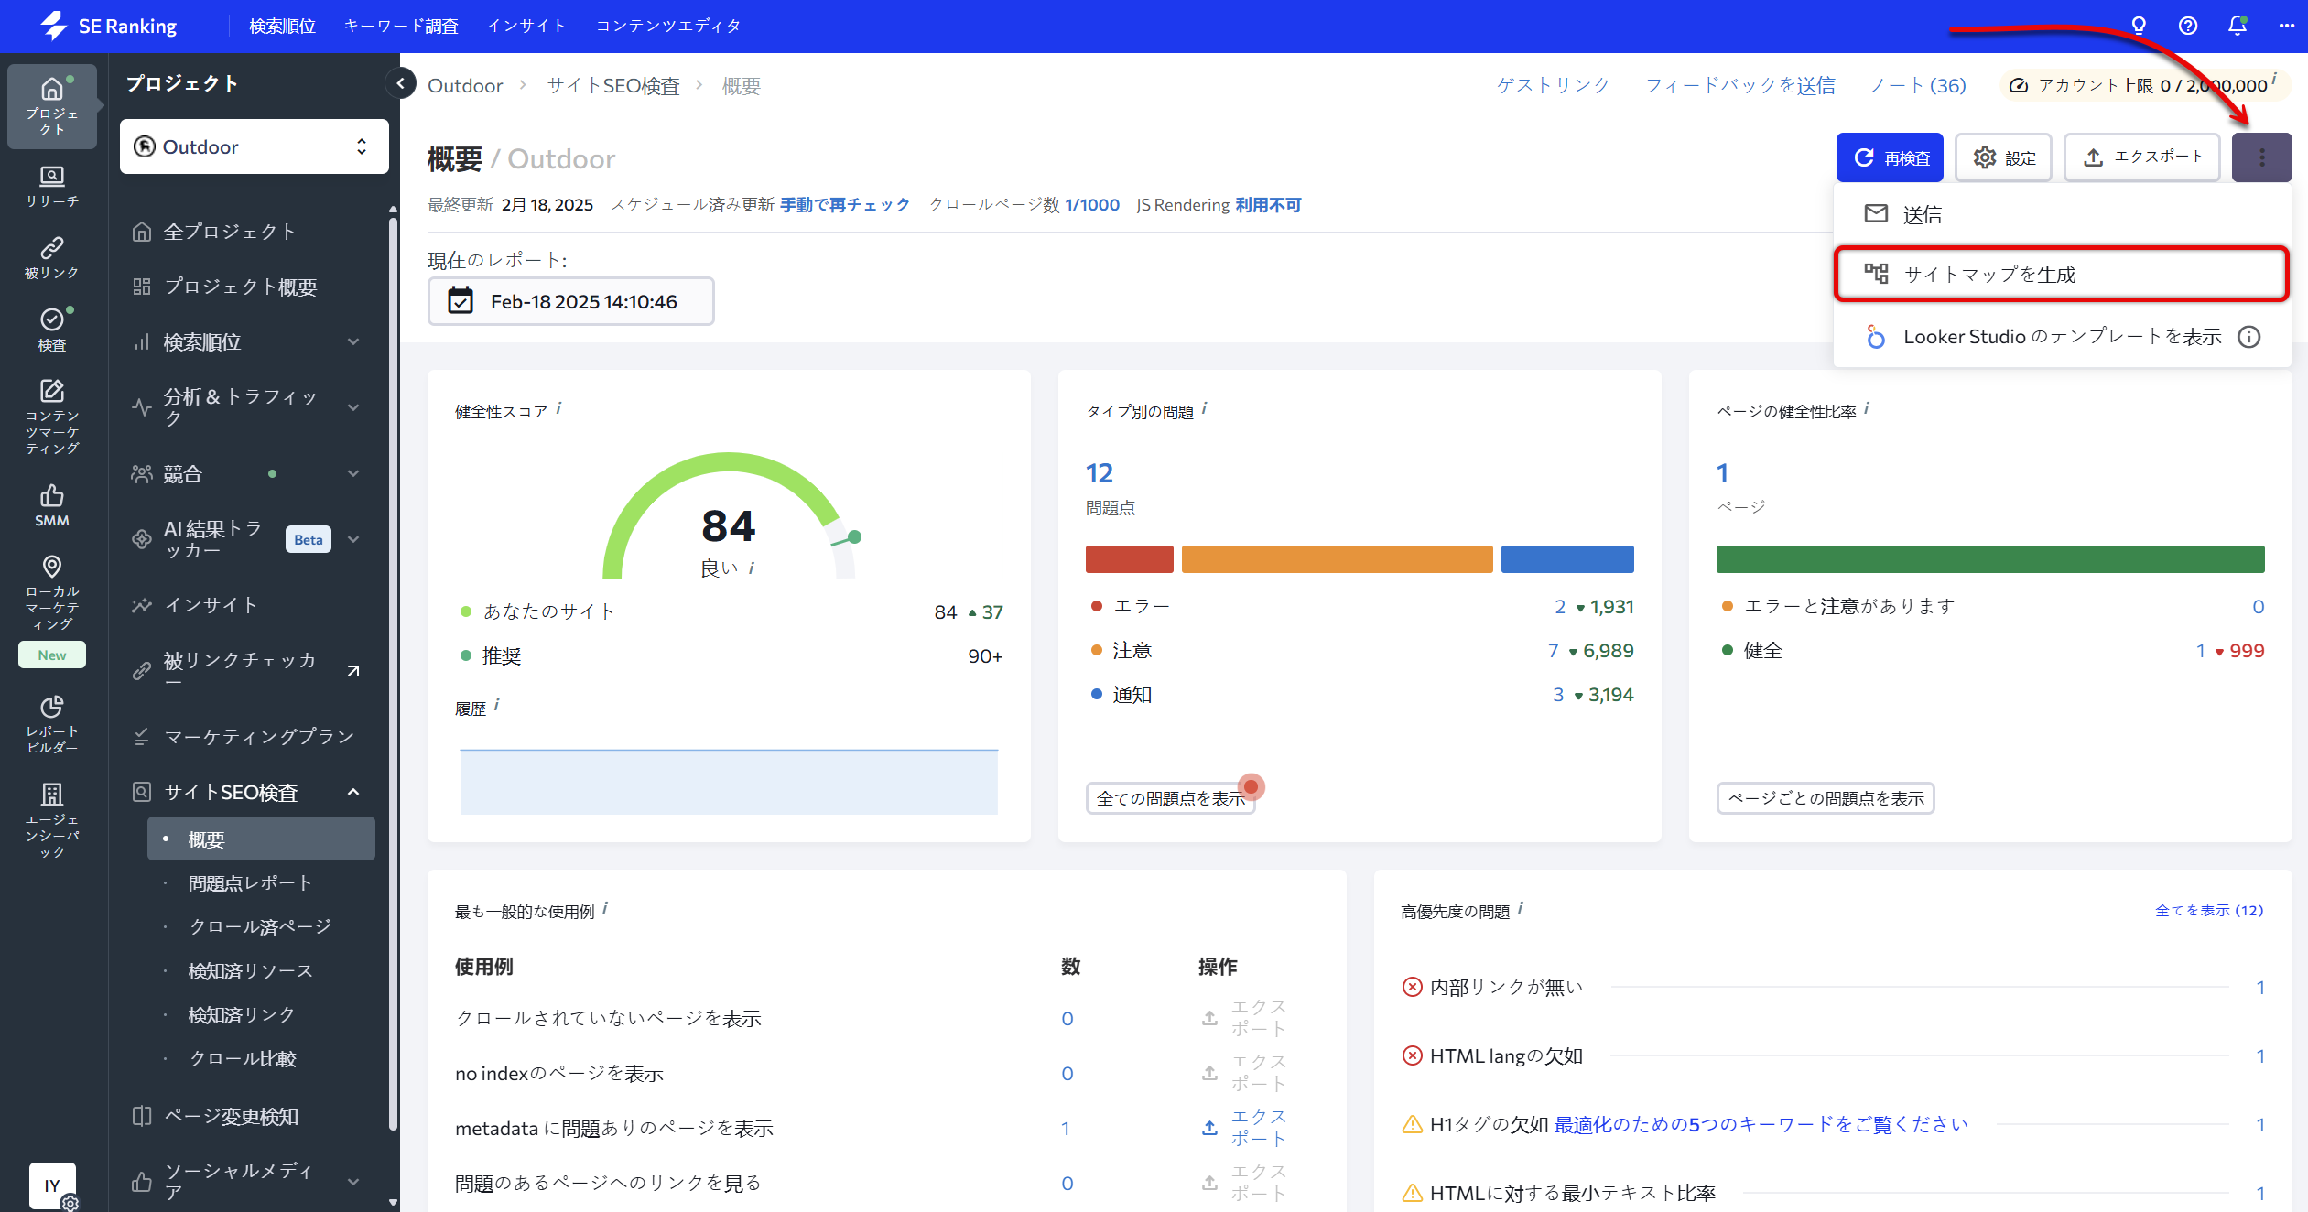Open フィードバックを送信 link
The image size is (2308, 1212).
point(1739,85)
